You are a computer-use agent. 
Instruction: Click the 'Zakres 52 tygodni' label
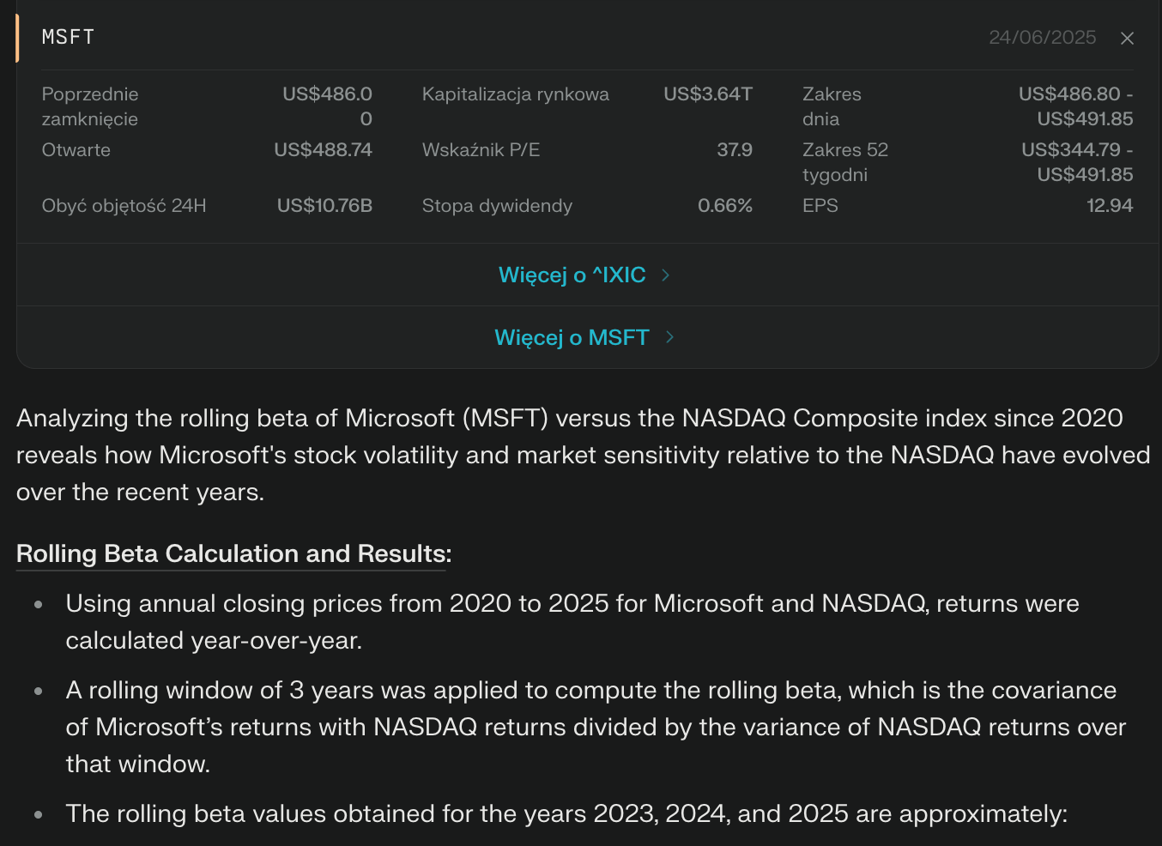845,162
